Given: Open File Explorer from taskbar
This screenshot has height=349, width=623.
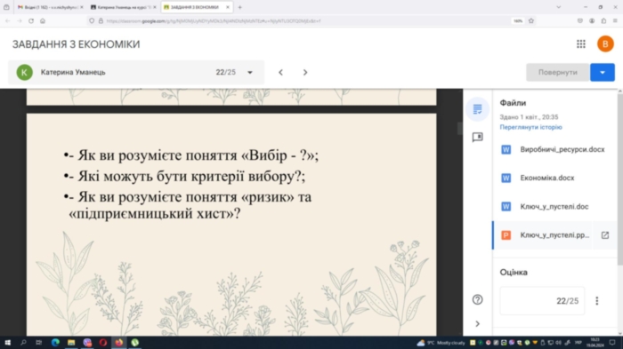Looking at the screenshot, I should click(x=71, y=343).
